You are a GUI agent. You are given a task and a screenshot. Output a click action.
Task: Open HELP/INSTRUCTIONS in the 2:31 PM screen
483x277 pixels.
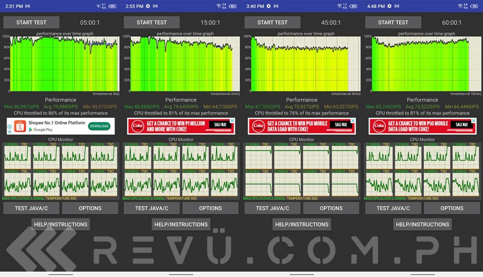[x=60, y=224]
